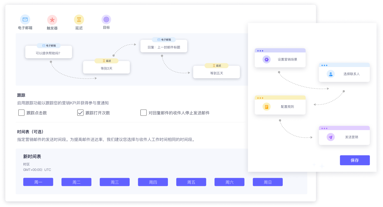Viewport: 383px width, 207px height.
Task: Click the 保存 button
Action: click(355, 160)
